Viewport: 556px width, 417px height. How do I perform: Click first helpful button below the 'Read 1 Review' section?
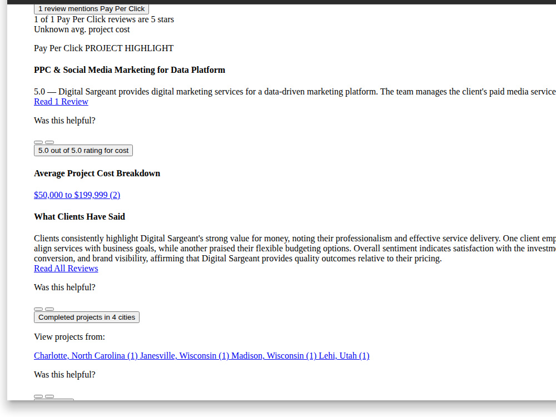(38, 142)
